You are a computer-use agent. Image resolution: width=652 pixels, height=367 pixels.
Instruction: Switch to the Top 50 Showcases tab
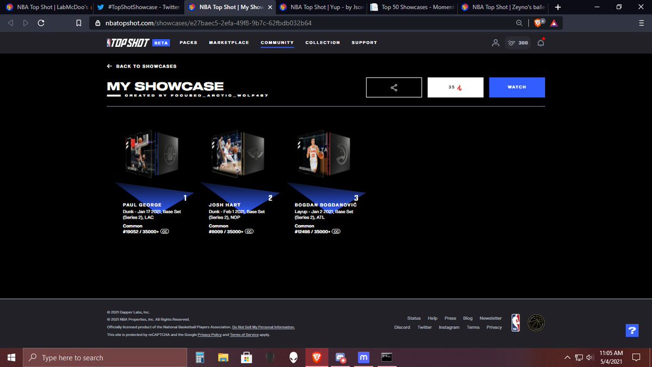coord(412,7)
